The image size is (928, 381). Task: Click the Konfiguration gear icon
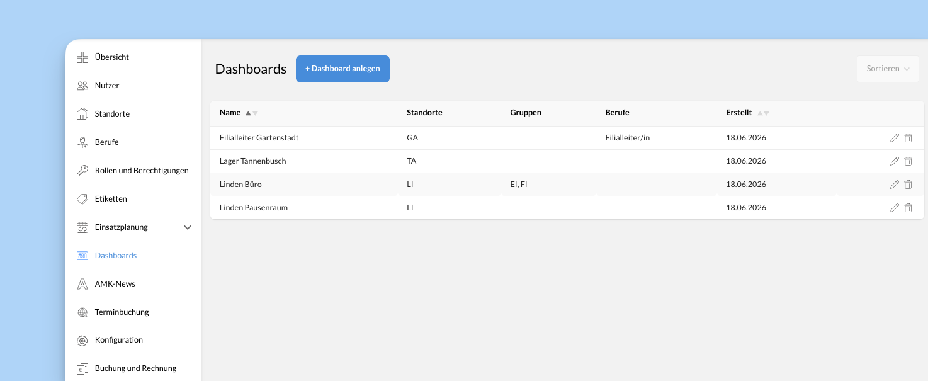82,340
